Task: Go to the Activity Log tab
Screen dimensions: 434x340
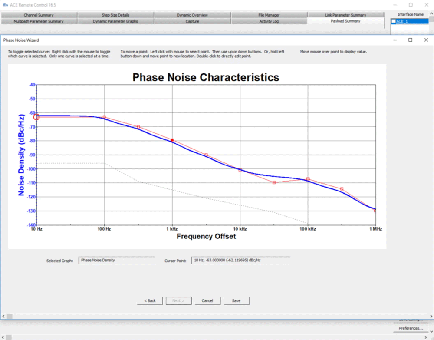Action: click(269, 21)
